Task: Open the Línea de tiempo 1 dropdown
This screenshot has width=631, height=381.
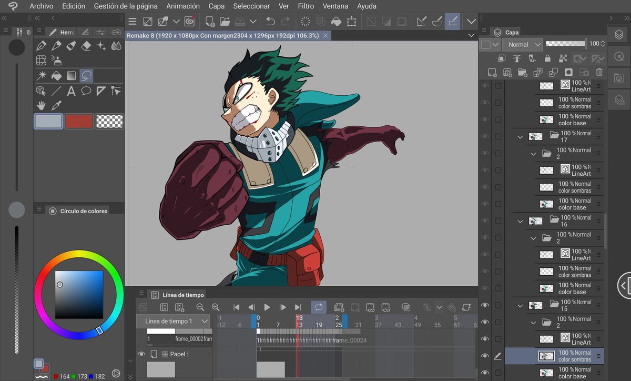Action: coord(174,321)
